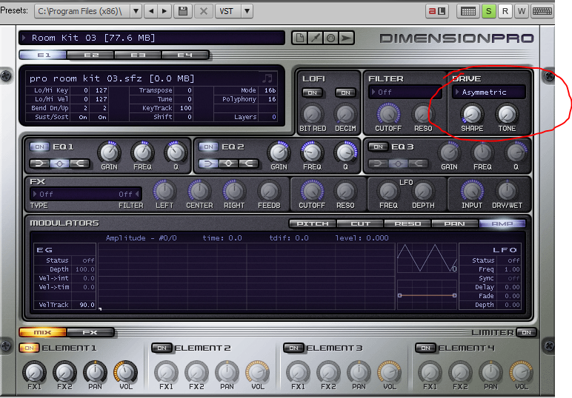
Task: Click the arrow icon beside the dial icon
Action: (x=346, y=38)
